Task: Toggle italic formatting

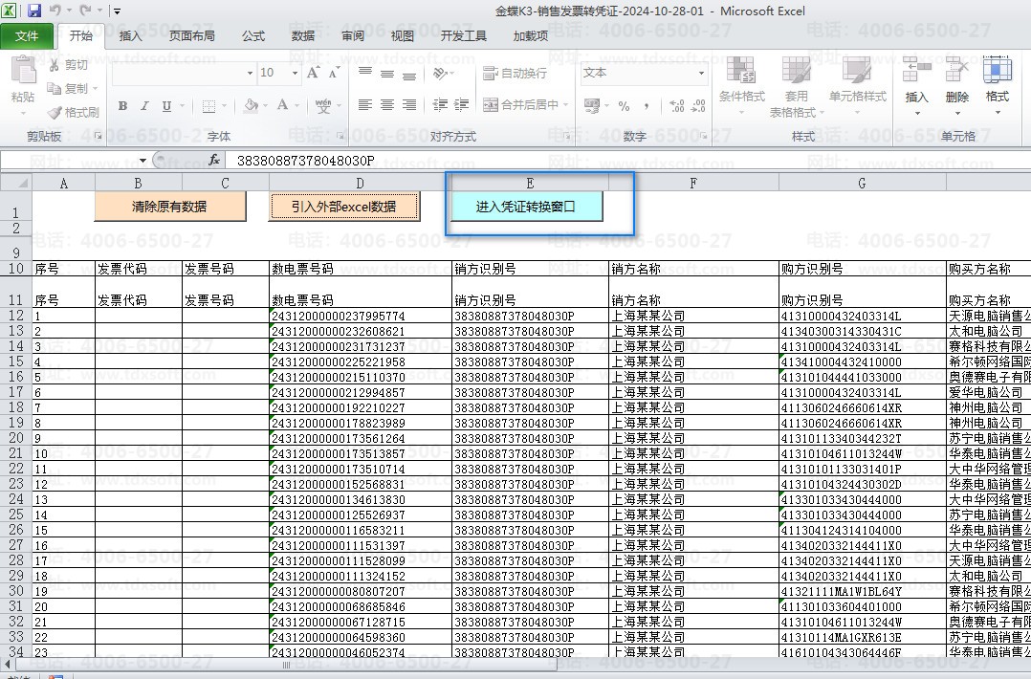Action: [x=144, y=106]
